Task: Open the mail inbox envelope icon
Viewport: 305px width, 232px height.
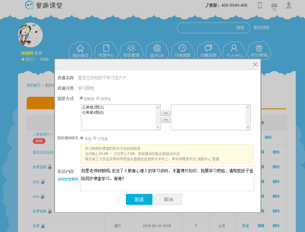Action: (x=274, y=5)
